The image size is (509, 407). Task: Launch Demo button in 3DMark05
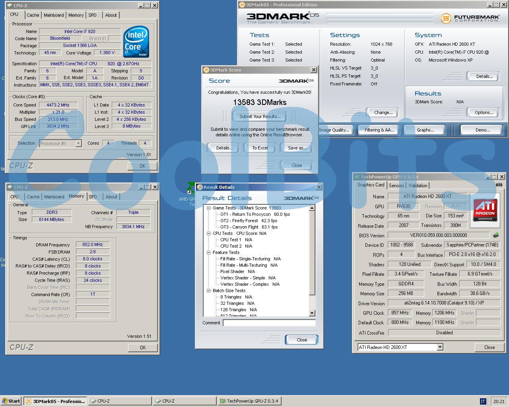(482, 130)
